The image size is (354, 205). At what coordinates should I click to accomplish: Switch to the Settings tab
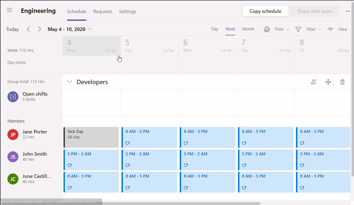(x=128, y=12)
